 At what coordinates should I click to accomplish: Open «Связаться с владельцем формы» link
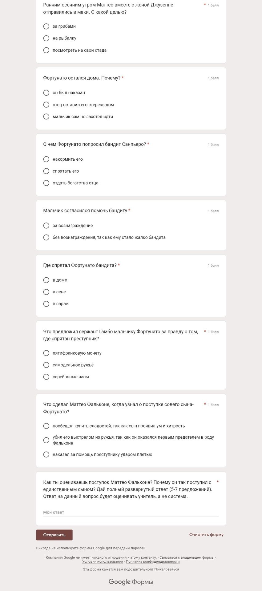click(x=187, y=557)
